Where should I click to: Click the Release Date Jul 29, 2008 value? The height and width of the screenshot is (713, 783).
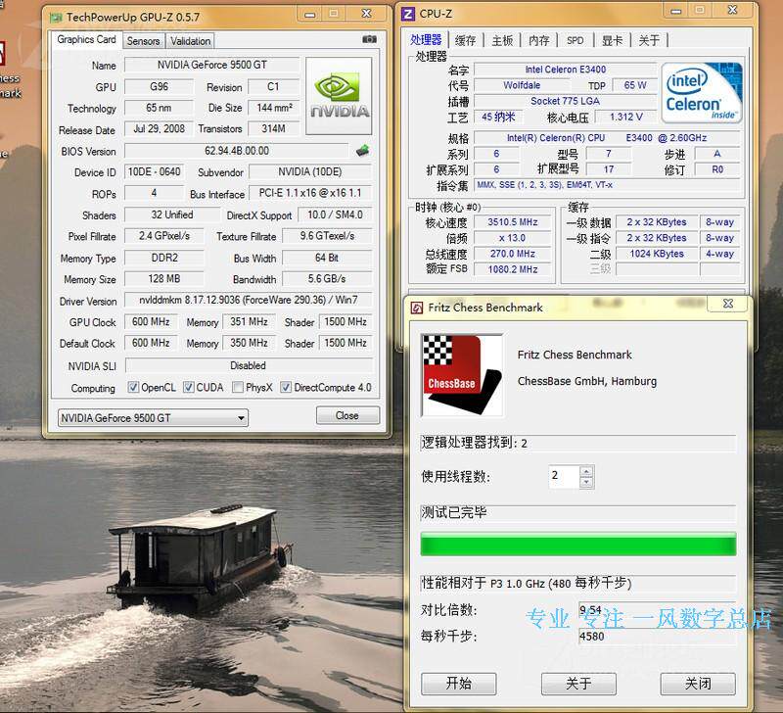click(159, 128)
